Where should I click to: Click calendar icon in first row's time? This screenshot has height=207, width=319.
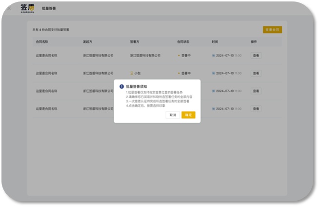click(x=213, y=56)
